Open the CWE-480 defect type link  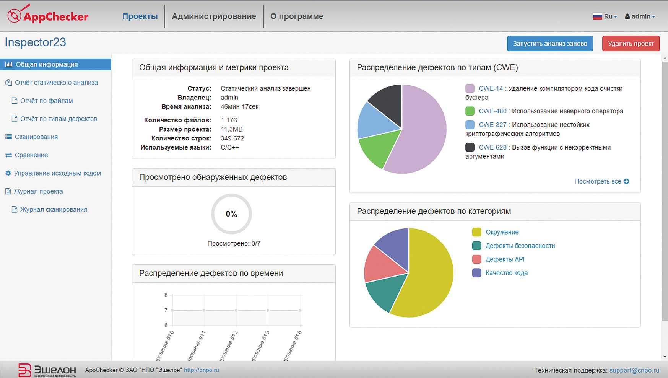[492, 111]
